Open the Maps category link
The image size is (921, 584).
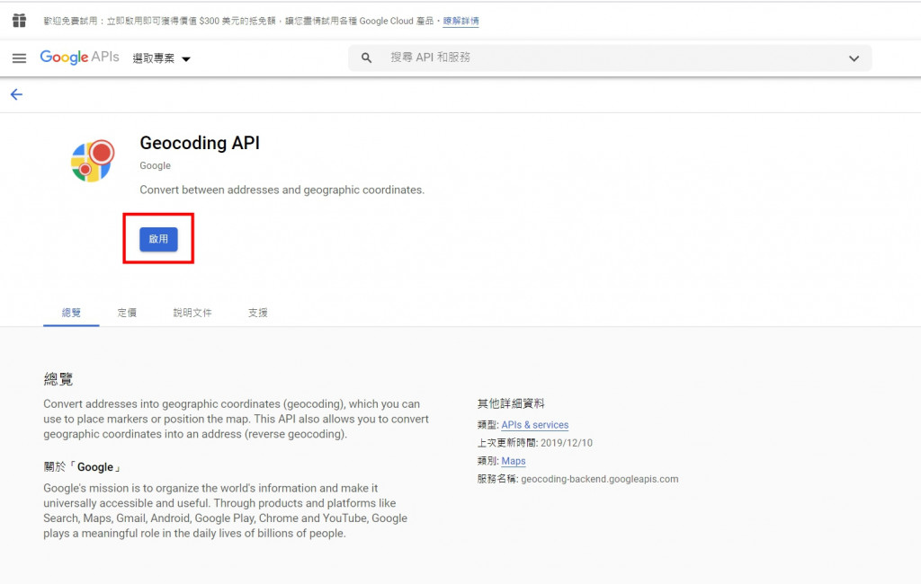[x=514, y=461]
